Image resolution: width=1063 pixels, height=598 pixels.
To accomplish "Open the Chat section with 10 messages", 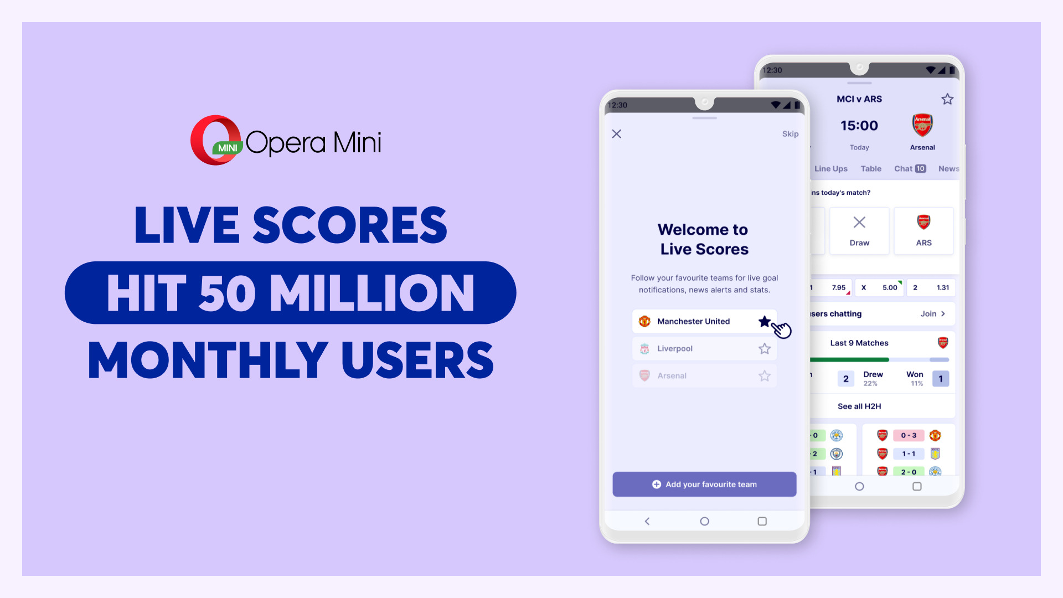I will pos(908,169).
